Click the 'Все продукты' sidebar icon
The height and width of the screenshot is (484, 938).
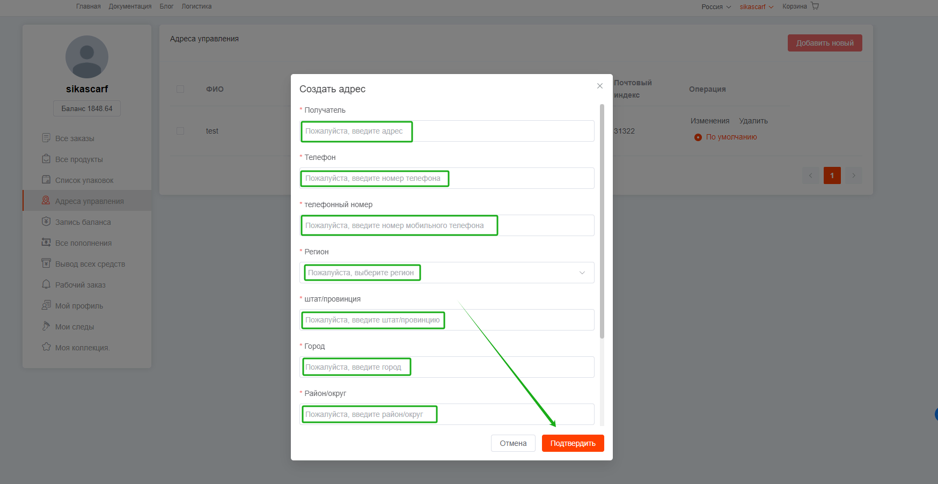pos(46,159)
